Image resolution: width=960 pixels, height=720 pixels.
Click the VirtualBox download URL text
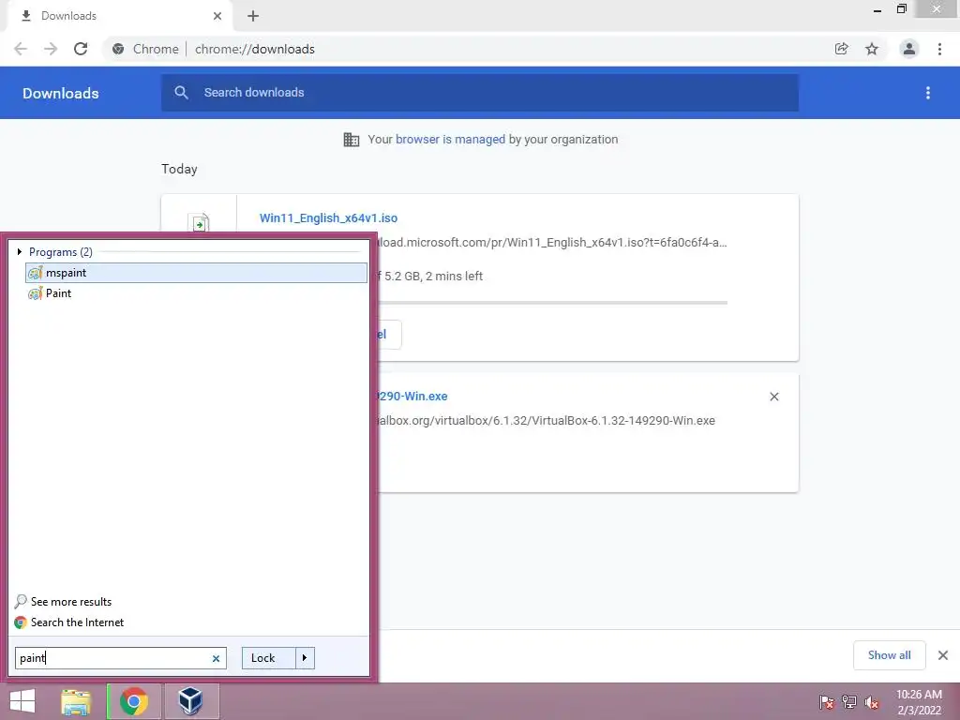[x=545, y=421]
